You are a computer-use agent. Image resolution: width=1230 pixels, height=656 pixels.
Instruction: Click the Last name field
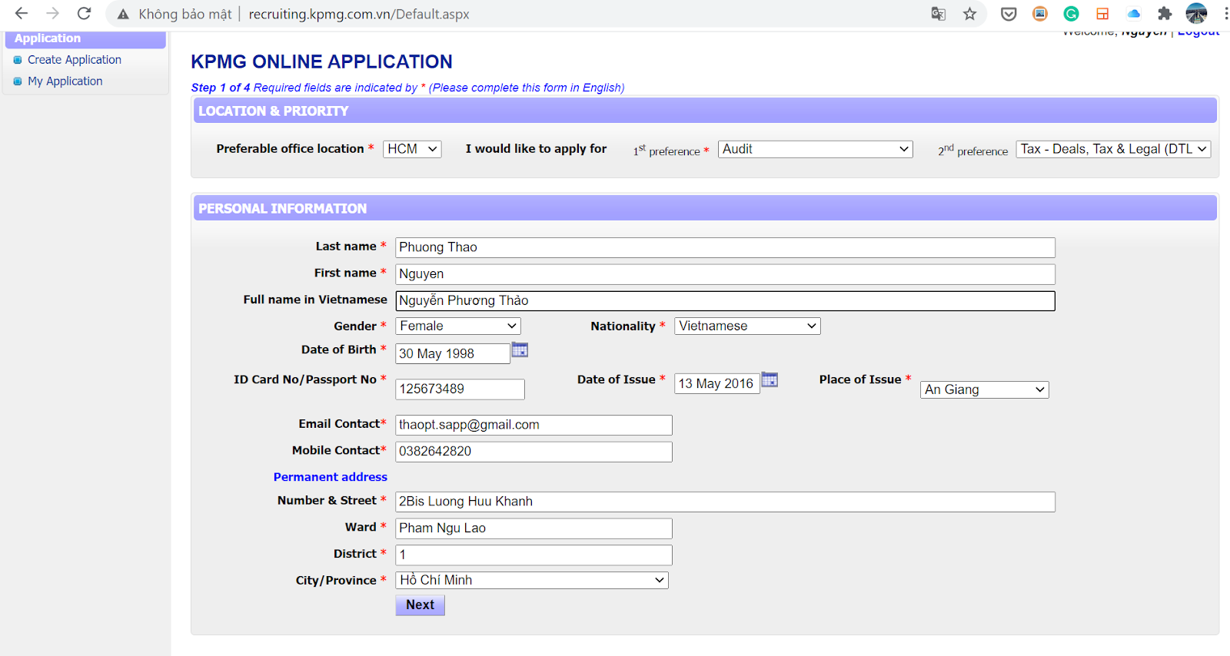725,247
